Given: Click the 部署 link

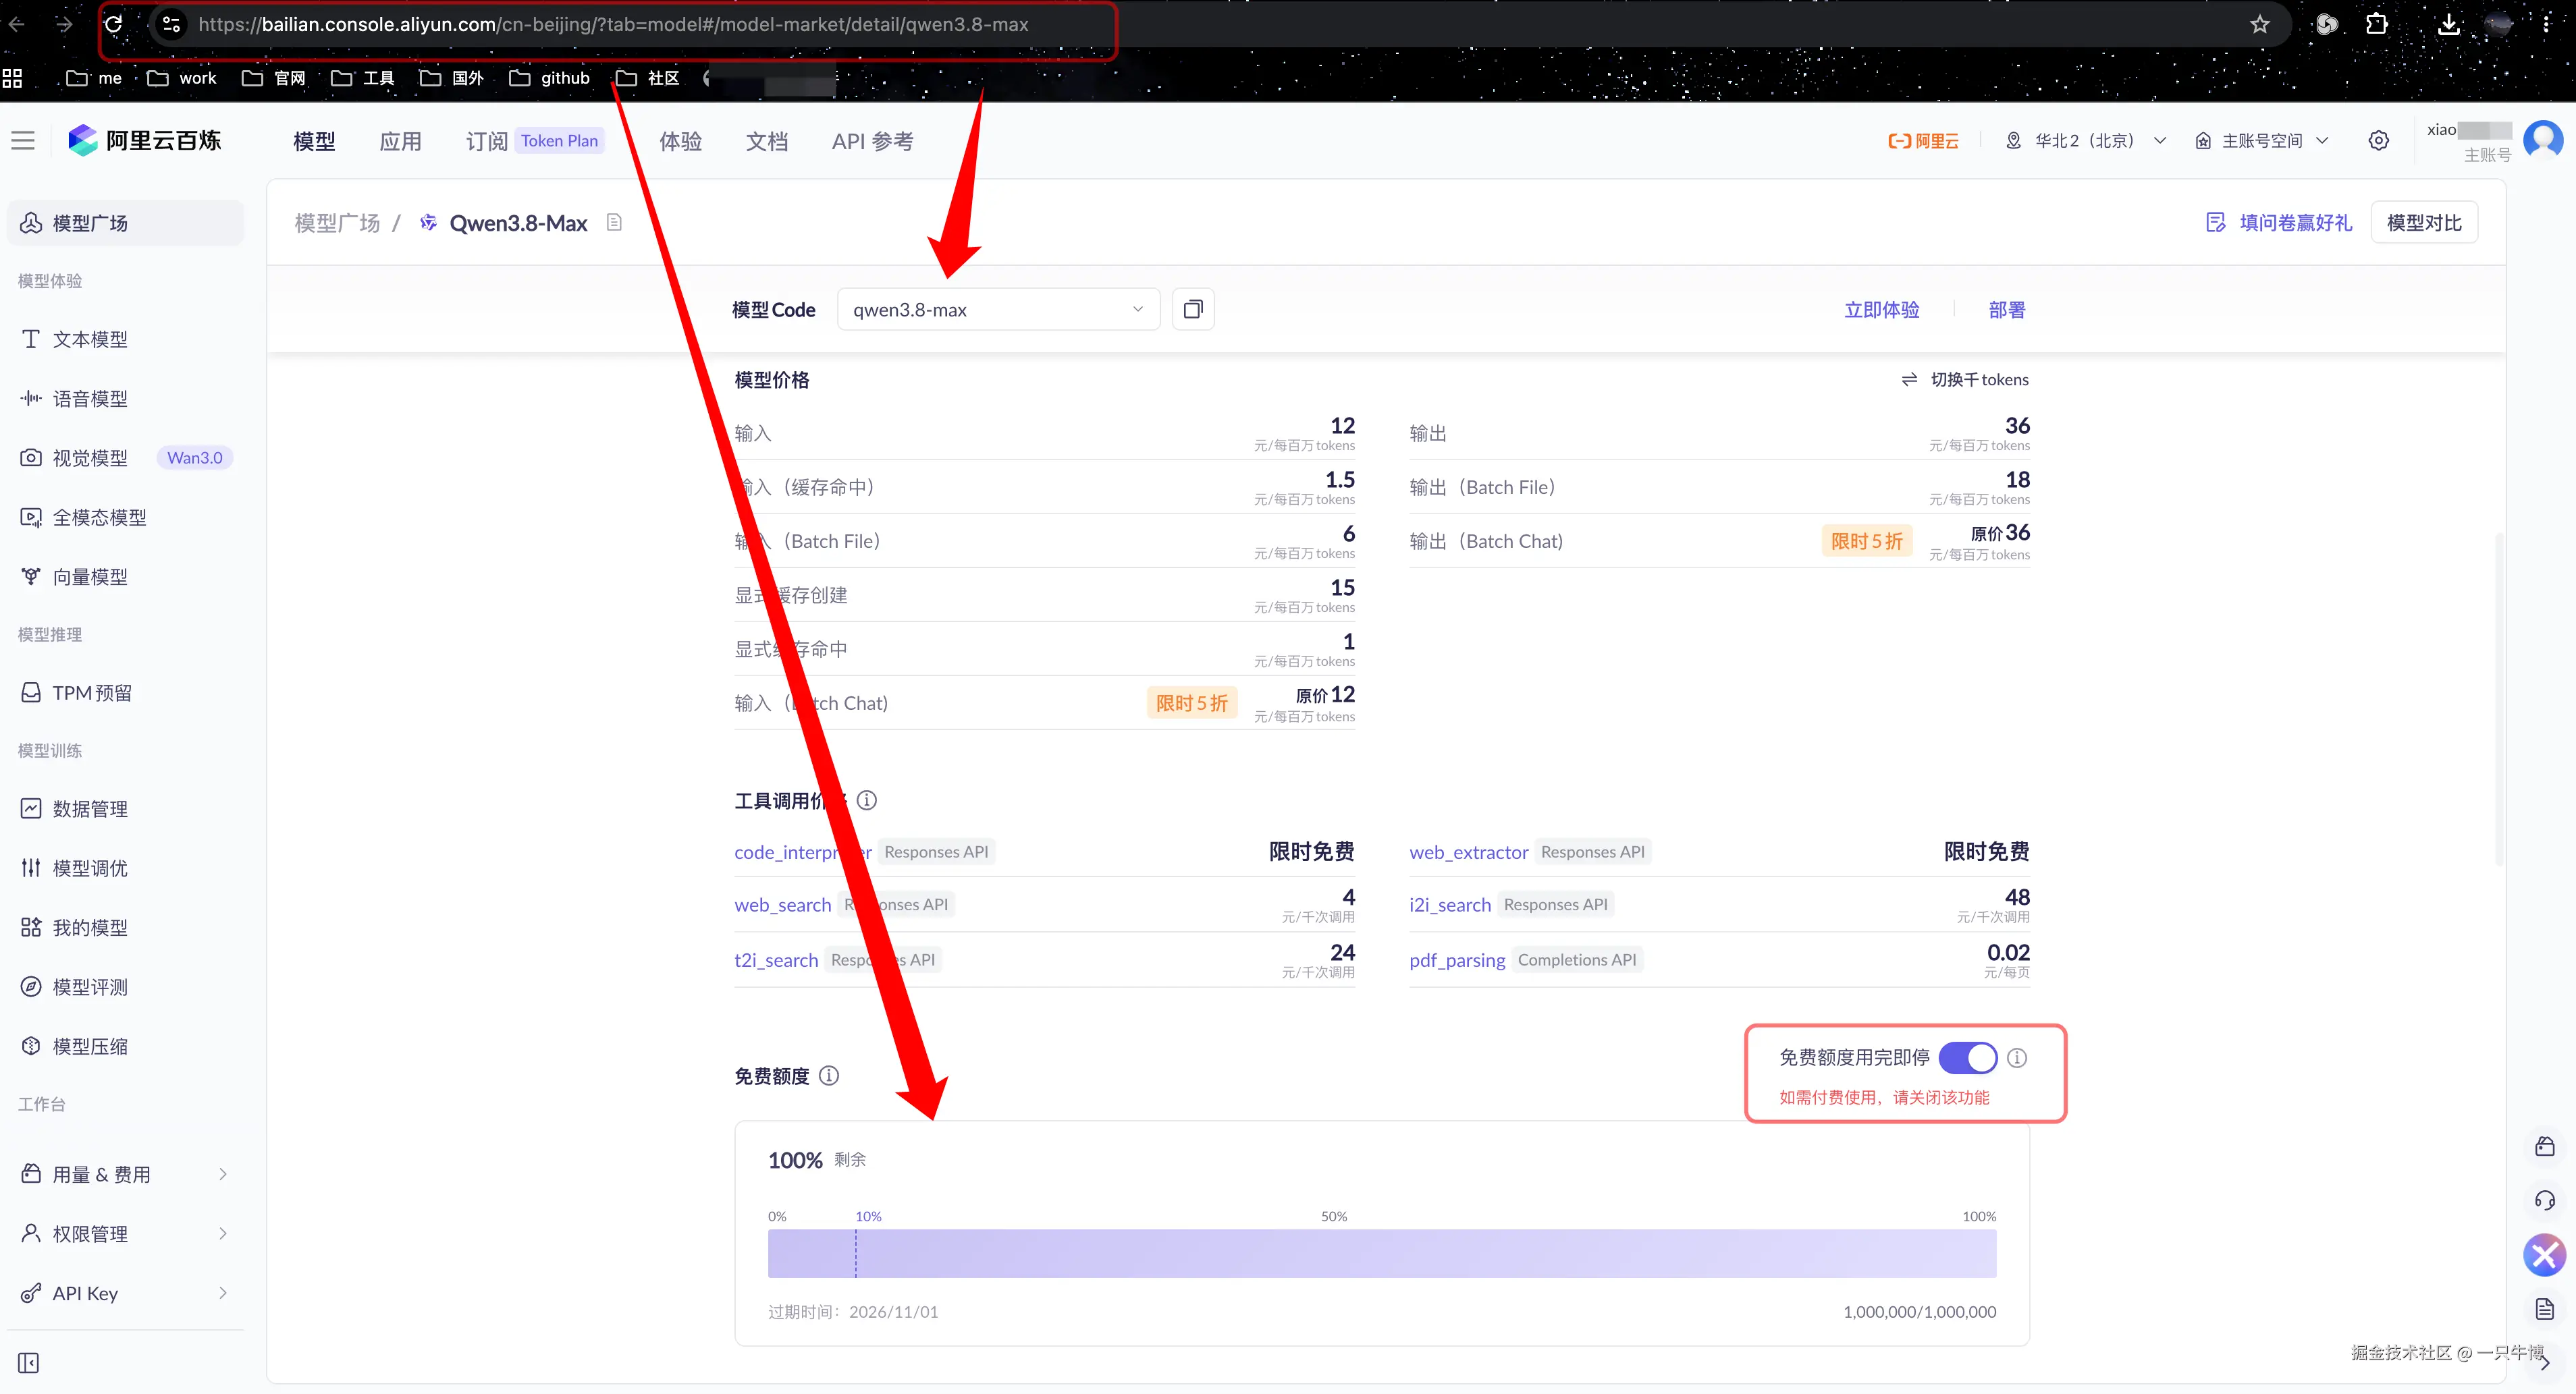Looking at the screenshot, I should point(2006,310).
